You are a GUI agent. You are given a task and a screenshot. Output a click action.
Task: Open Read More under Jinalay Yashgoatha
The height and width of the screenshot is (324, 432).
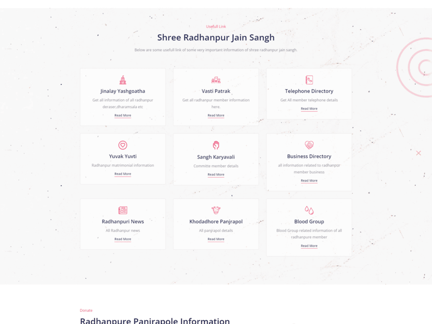(123, 115)
